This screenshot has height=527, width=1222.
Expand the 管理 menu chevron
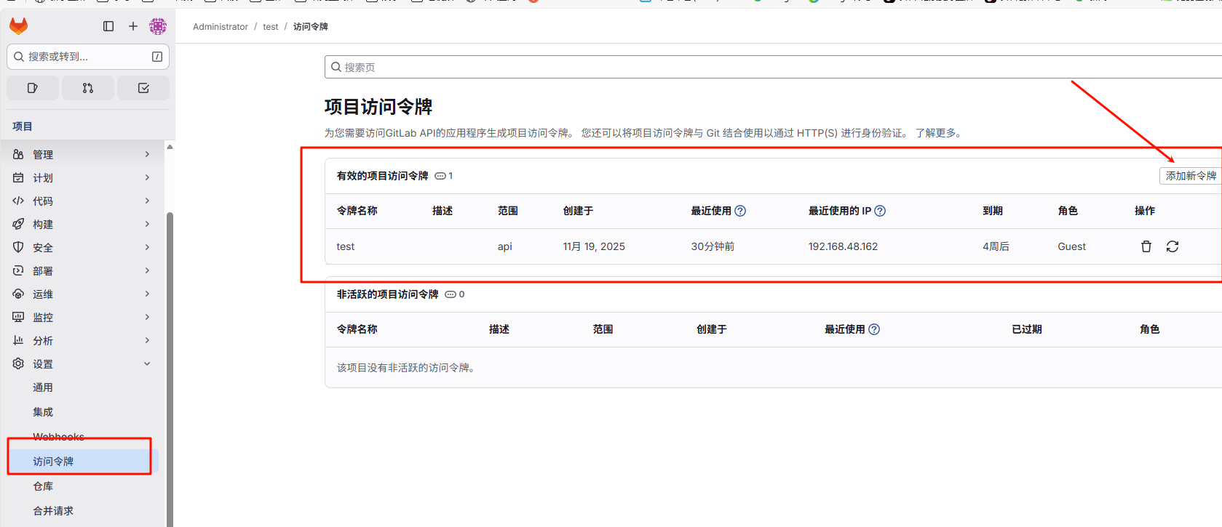(x=147, y=154)
